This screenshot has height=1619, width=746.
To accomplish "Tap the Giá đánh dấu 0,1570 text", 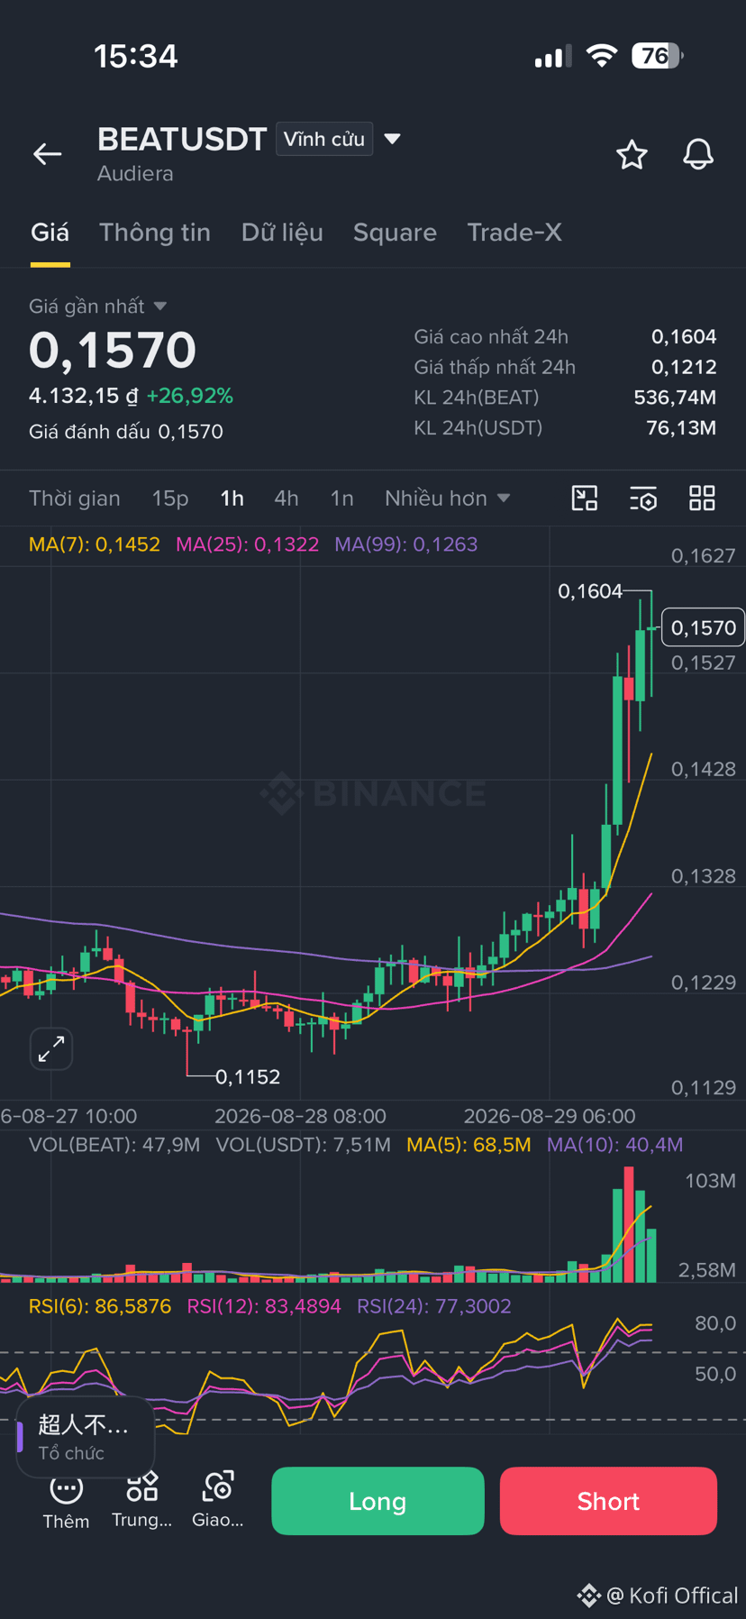I will pos(126,432).
